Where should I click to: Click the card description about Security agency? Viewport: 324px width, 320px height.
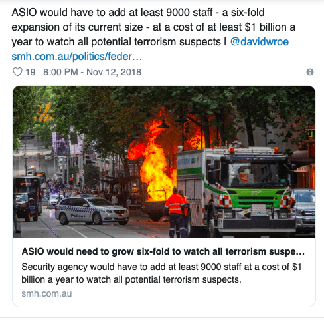[161, 273]
